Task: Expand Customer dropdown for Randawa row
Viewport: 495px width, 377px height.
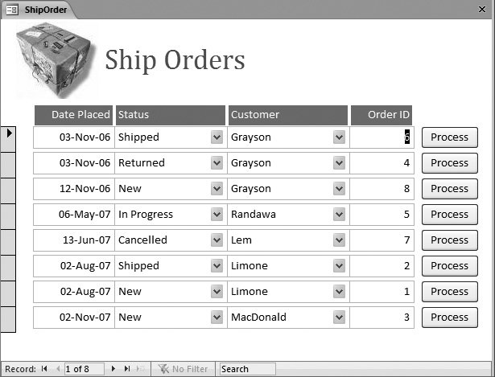Action: [x=339, y=215]
